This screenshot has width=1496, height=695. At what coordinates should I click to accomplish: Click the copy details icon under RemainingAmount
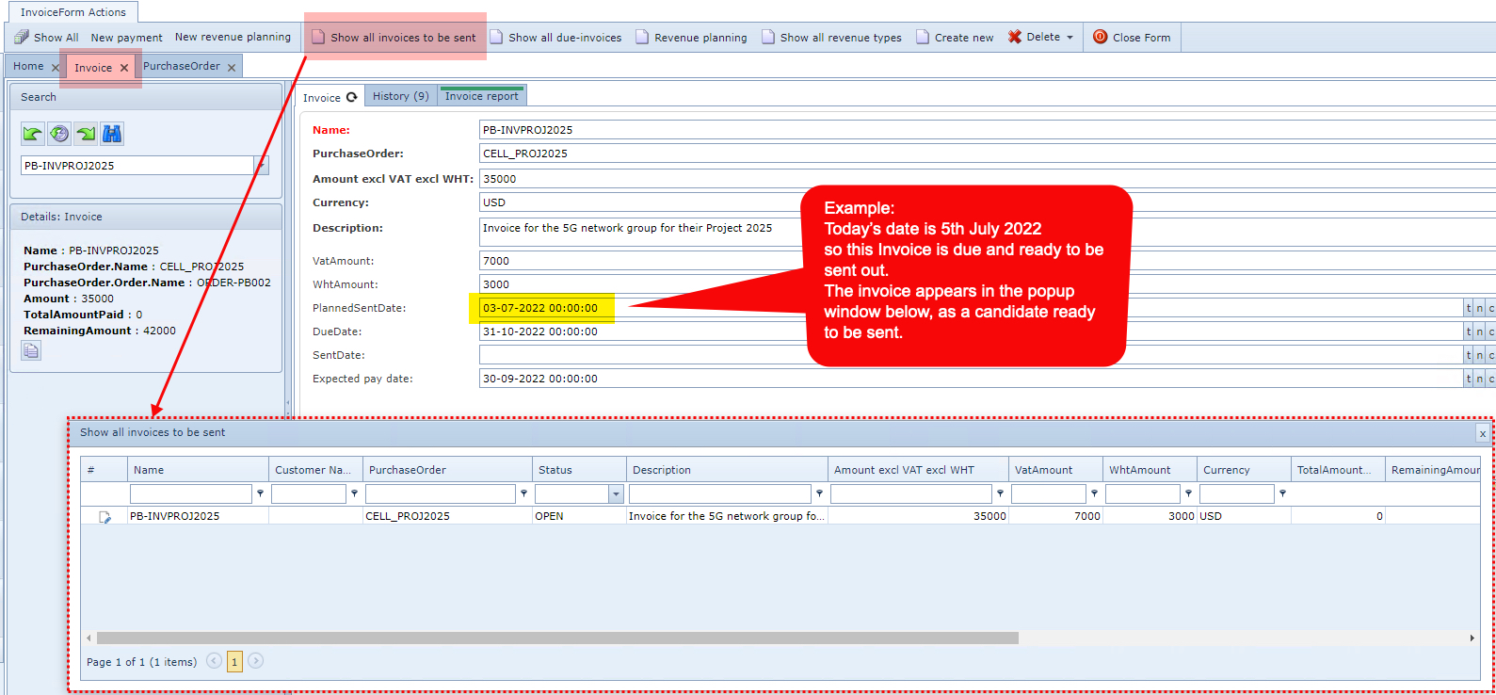point(31,351)
